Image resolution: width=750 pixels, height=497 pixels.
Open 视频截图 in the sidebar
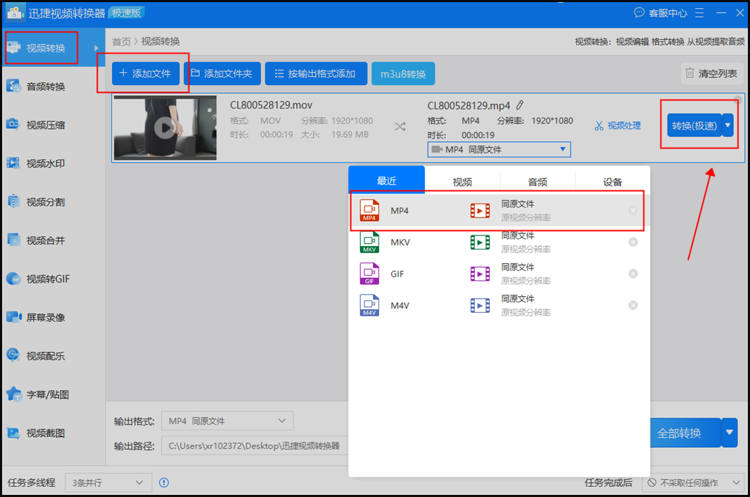(x=53, y=434)
